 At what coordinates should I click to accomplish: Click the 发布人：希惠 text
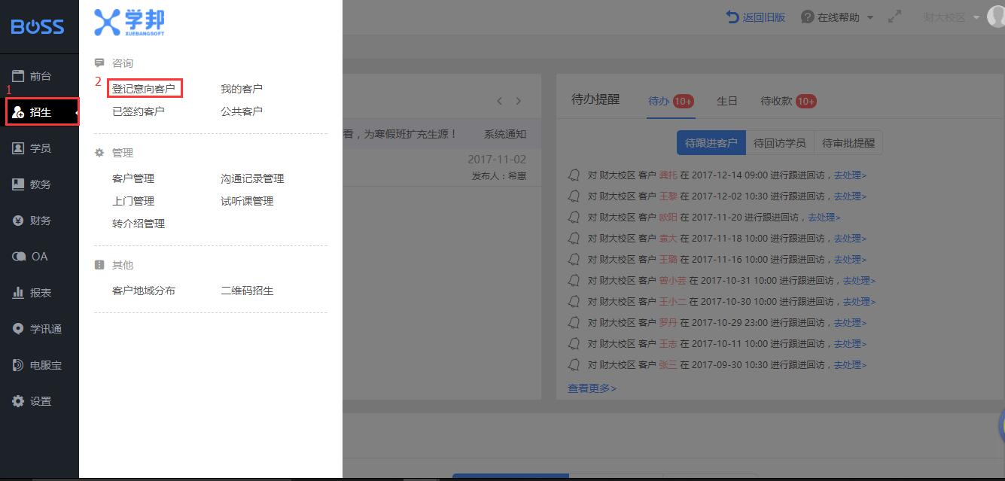pyautogui.click(x=499, y=176)
